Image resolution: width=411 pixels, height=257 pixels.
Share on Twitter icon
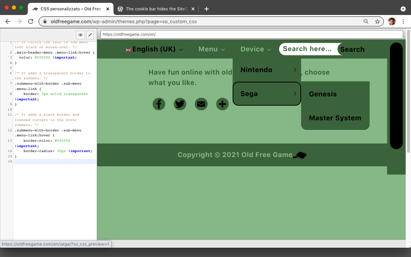tap(180, 104)
